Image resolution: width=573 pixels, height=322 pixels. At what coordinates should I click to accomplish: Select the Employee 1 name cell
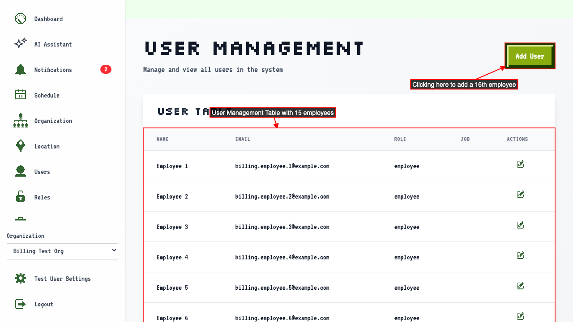[x=172, y=166]
